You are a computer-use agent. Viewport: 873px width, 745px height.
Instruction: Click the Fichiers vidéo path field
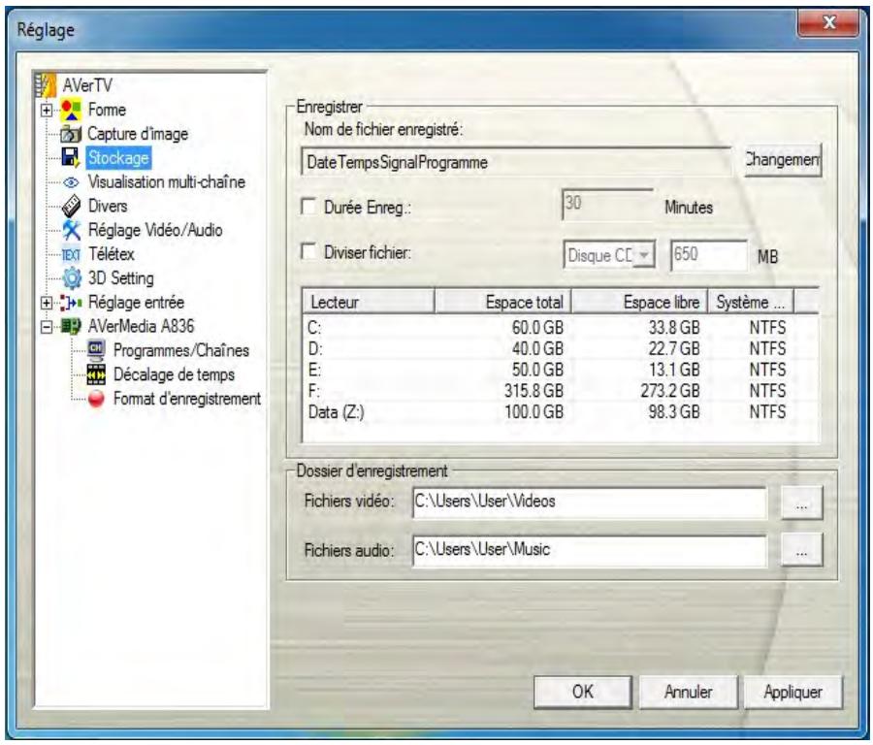click(x=590, y=502)
